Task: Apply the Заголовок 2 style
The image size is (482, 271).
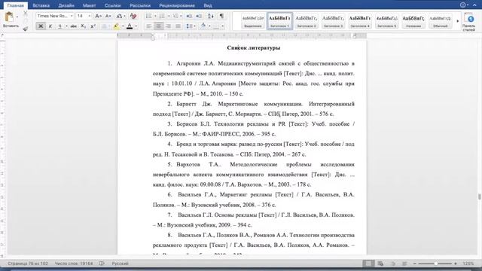Action: pos(307,21)
